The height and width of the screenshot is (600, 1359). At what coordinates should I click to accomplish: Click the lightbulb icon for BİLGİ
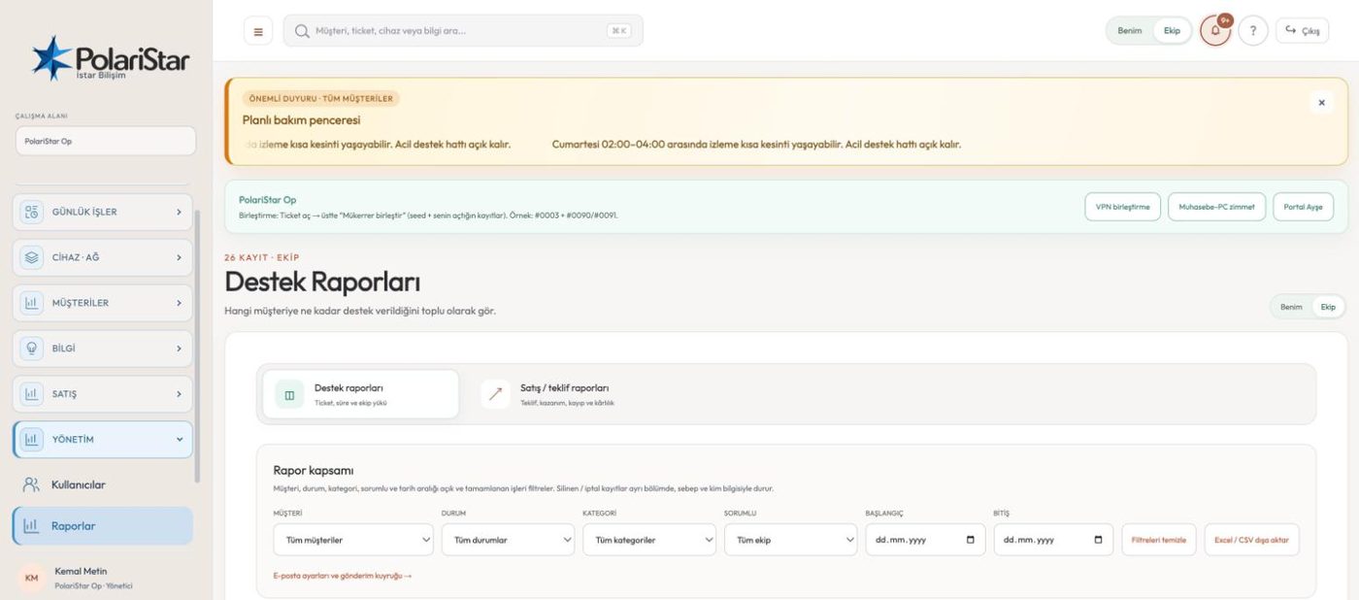(x=32, y=348)
